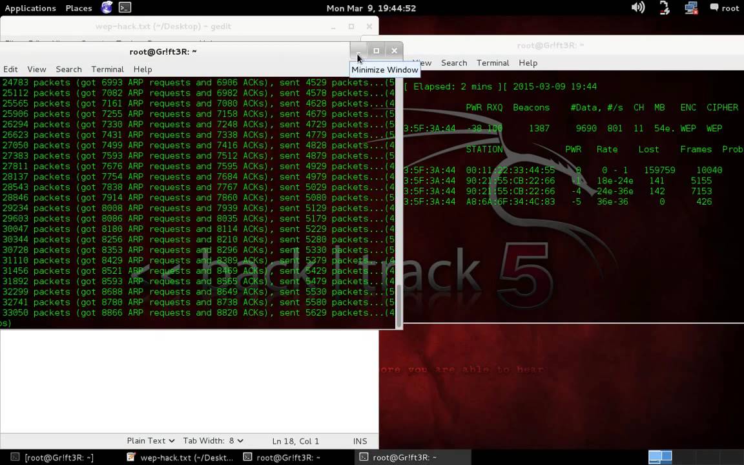
Task: Close the gedit wep-hack.txt window
Action: (369, 26)
